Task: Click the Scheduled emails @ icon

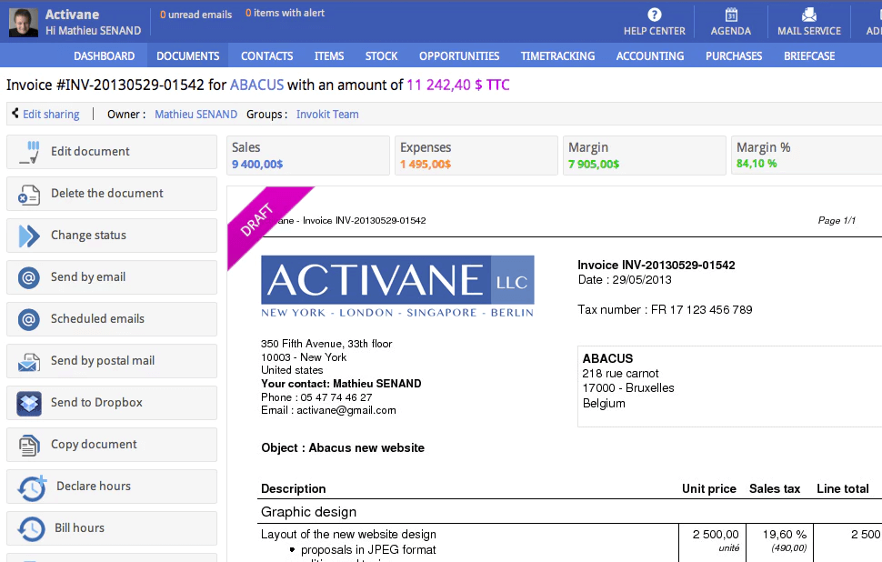Action: 29,319
